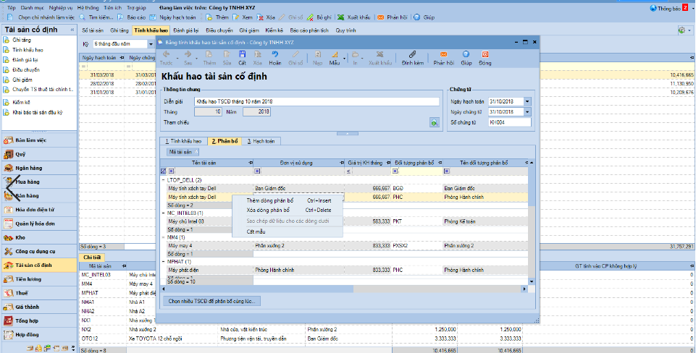Click the Mã tài sản grouping chip
The height and width of the screenshot is (353, 696).
pos(183,152)
